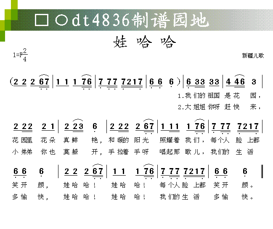The height and width of the screenshot is (229, 273).
Task: Click the 1=F key signature label
Action: coord(17,55)
